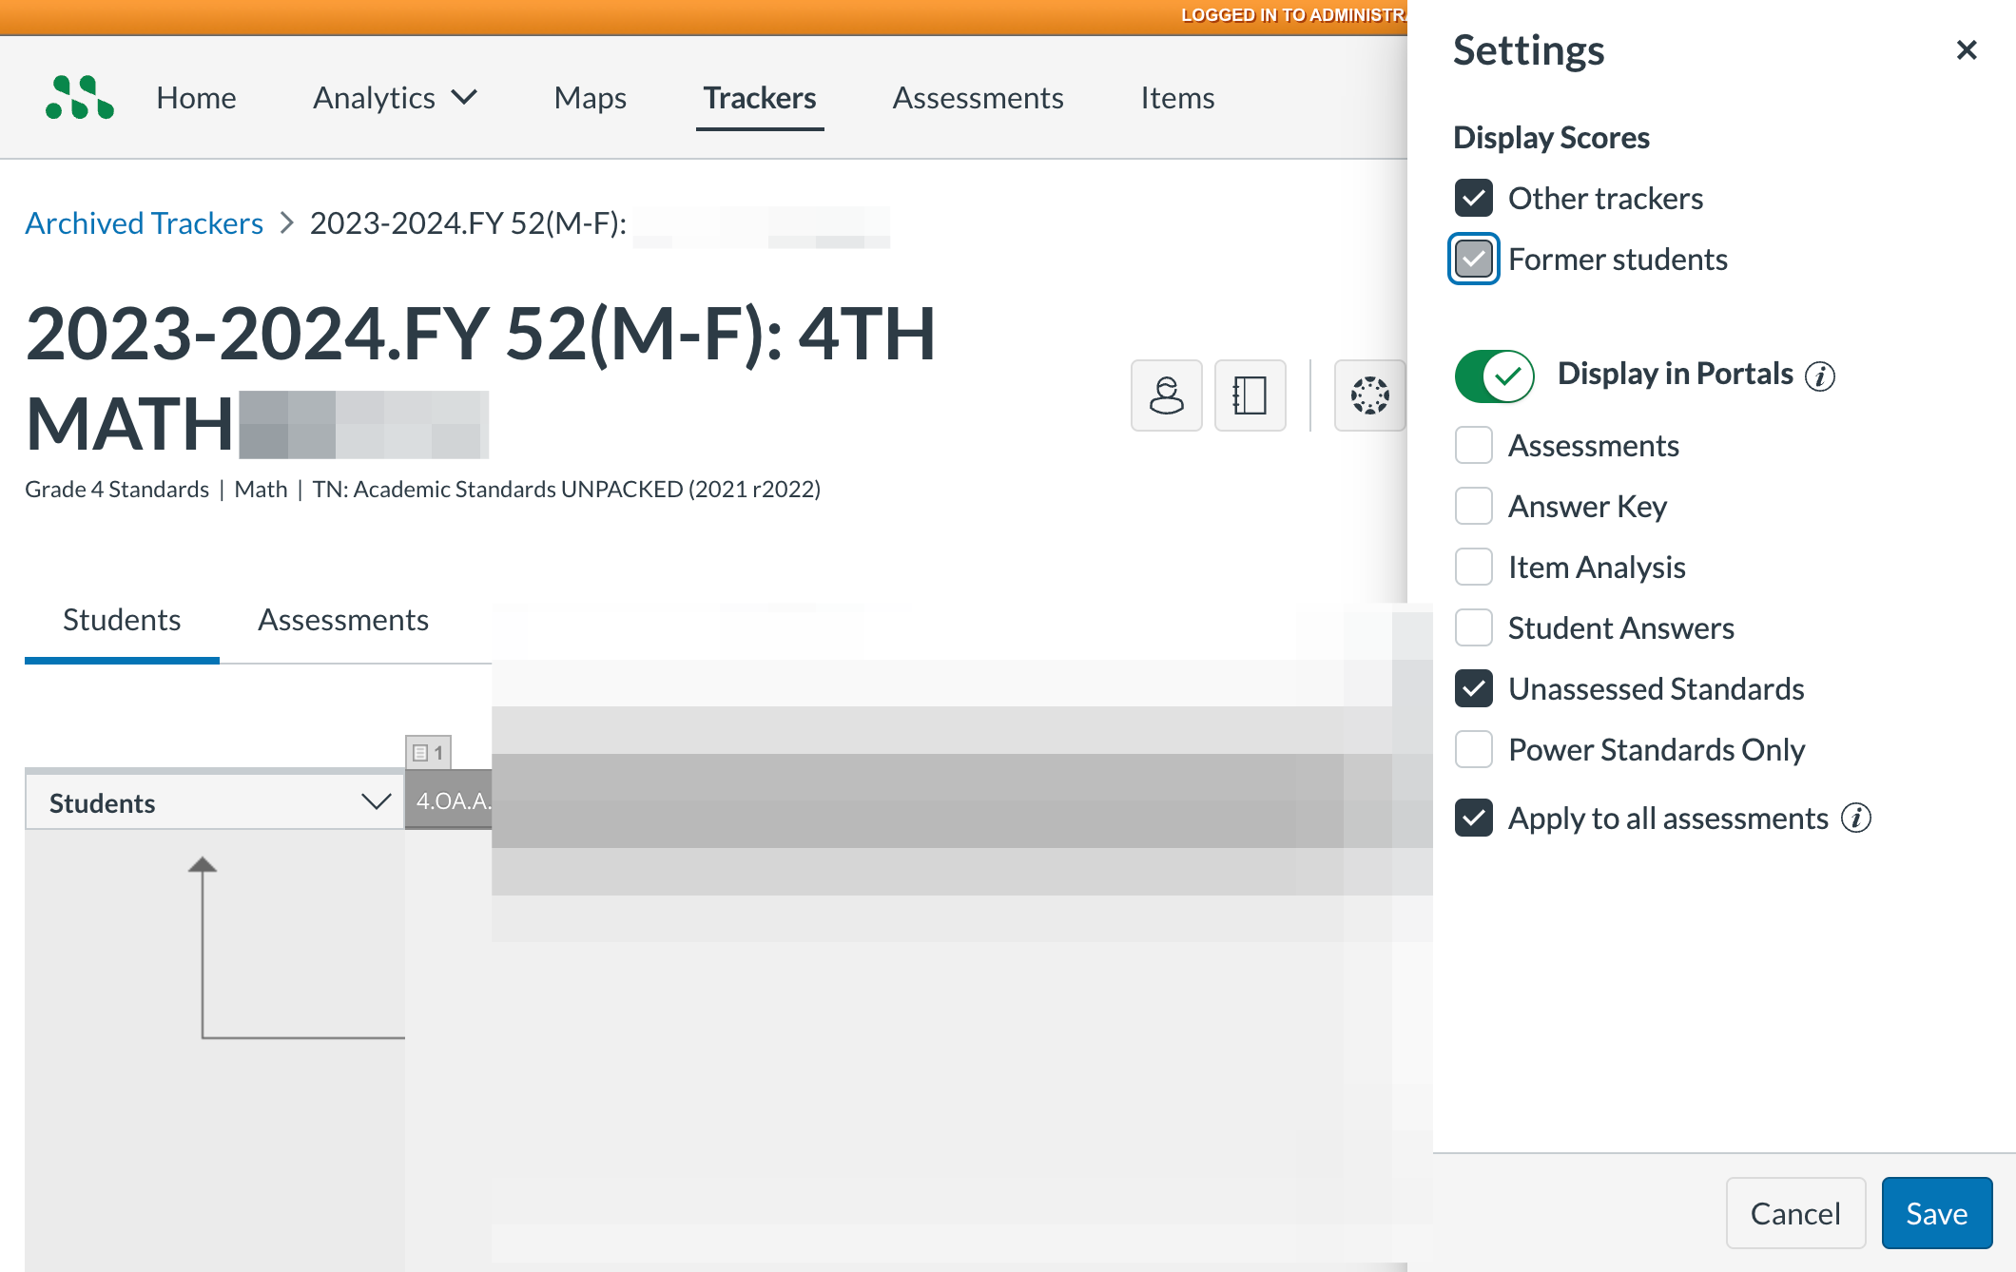Screen dimensions: 2016x1272
Task: Uncheck Unassessed Standards checkbox
Action: (x=1474, y=688)
